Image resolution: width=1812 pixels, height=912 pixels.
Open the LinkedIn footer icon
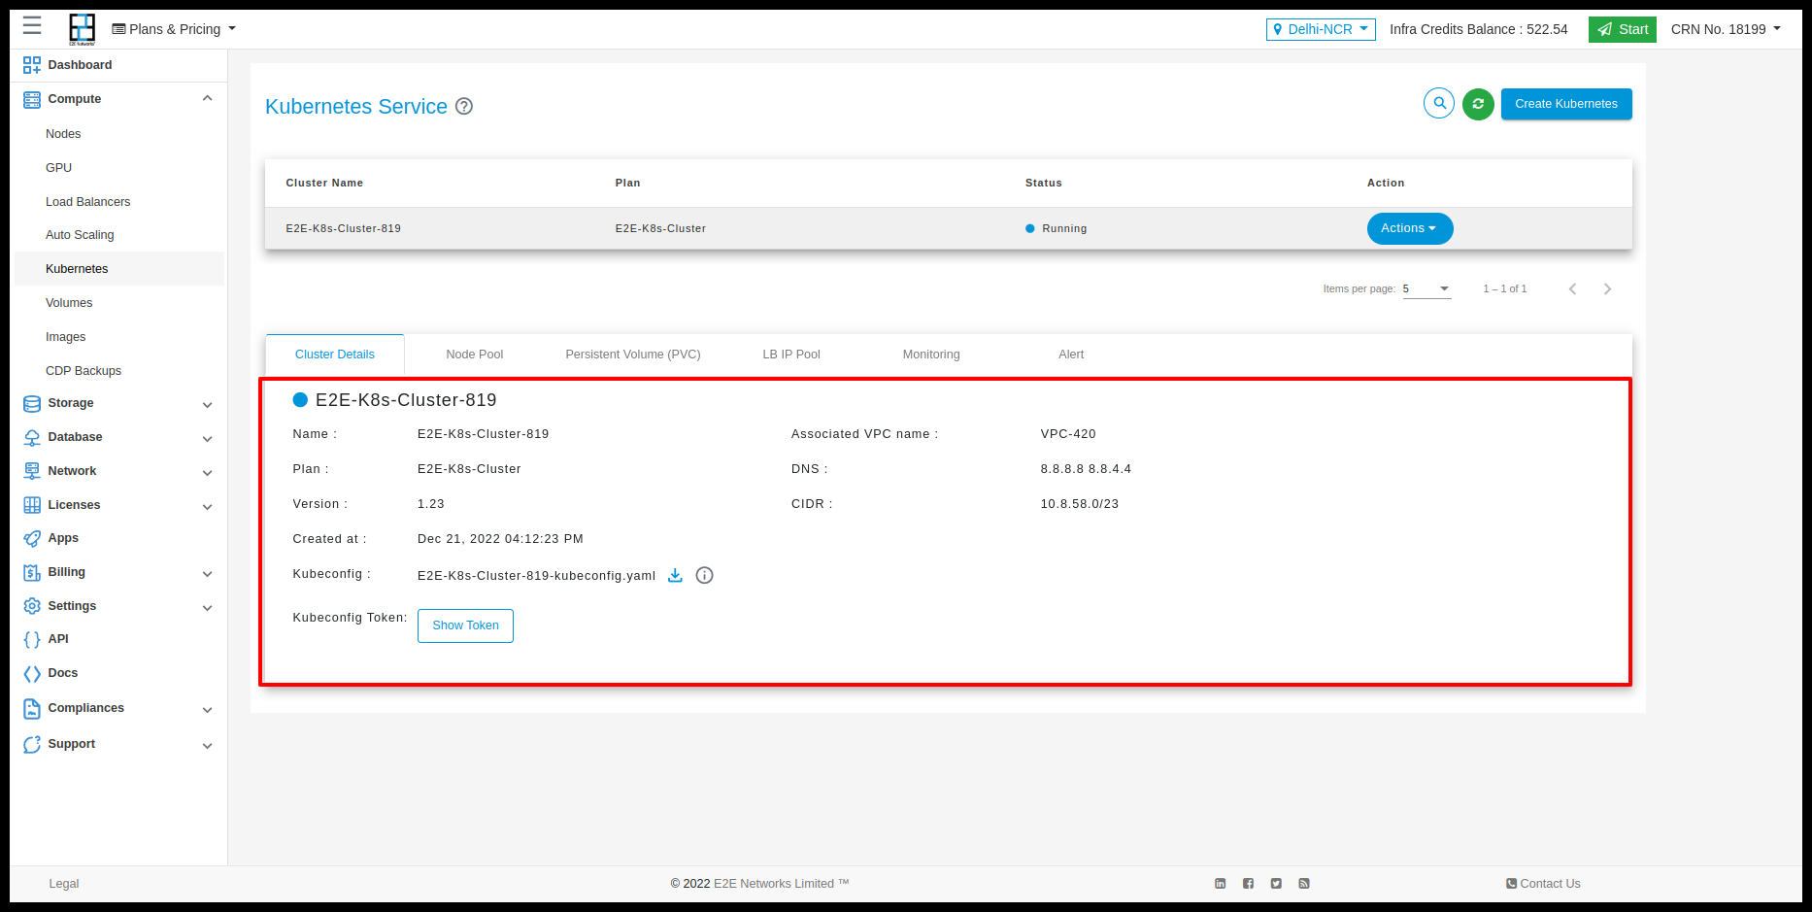pos(1221,884)
